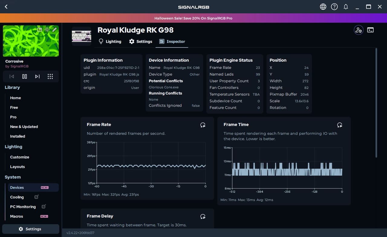Open the effects grid icon in playback bar

point(50,76)
